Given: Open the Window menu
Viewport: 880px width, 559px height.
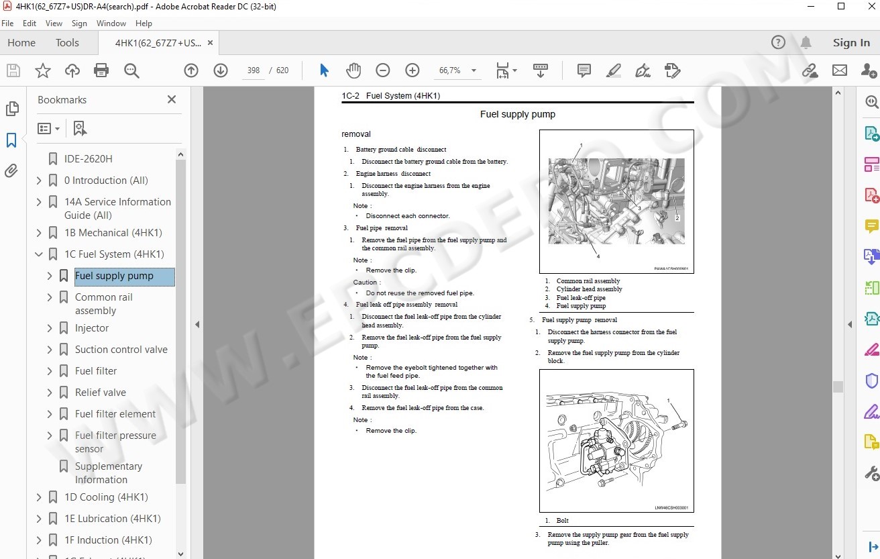Looking at the screenshot, I should coord(111,23).
